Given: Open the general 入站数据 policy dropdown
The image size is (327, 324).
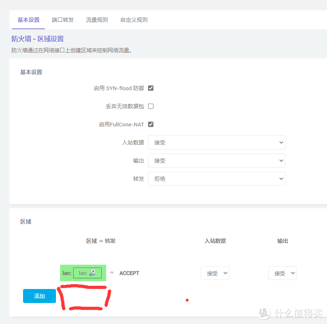Looking at the screenshot, I should [216, 142].
